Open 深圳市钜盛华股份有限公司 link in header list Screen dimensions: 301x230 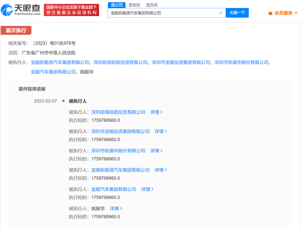241,62
